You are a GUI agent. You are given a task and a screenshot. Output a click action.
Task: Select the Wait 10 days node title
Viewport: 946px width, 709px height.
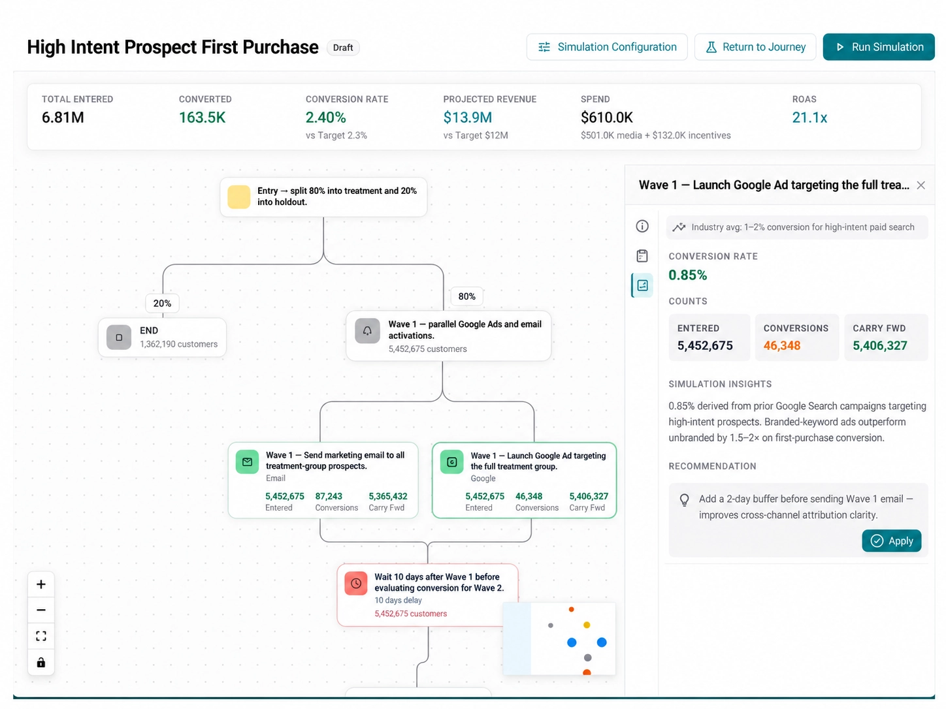tap(439, 582)
